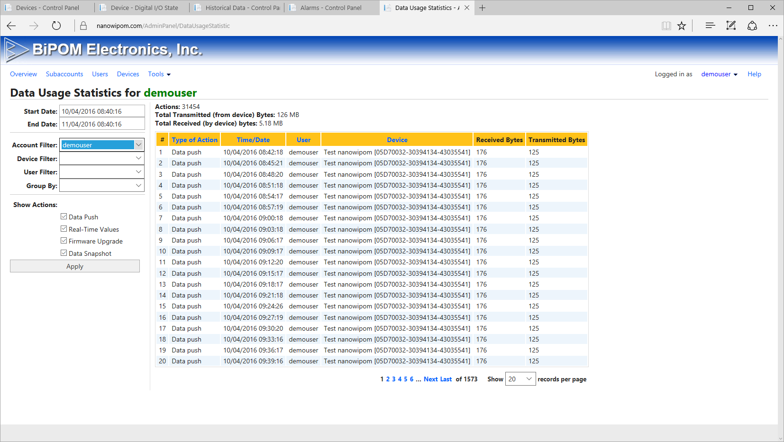Sort table by Time/Date column
Viewport: 784px width, 442px height.
click(x=253, y=140)
